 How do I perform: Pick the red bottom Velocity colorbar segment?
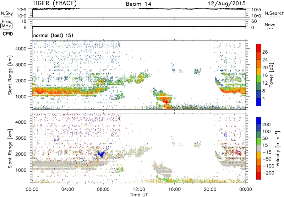click(x=259, y=176)
